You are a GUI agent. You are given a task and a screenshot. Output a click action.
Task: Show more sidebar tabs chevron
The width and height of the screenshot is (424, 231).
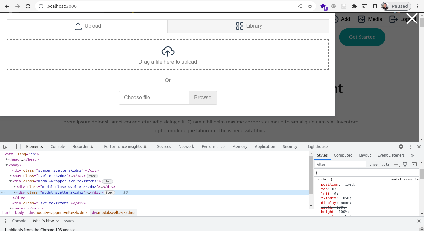[x=412, y=155]
